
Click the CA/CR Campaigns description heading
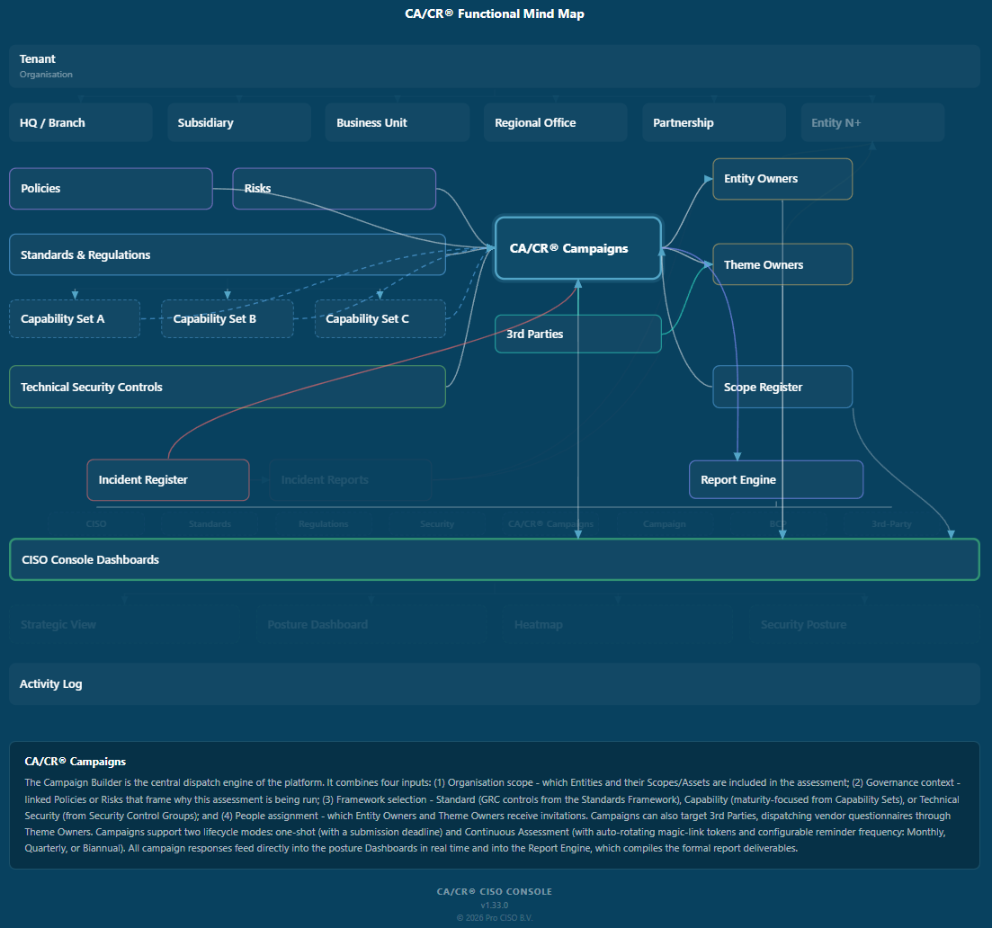click(76, 762)
